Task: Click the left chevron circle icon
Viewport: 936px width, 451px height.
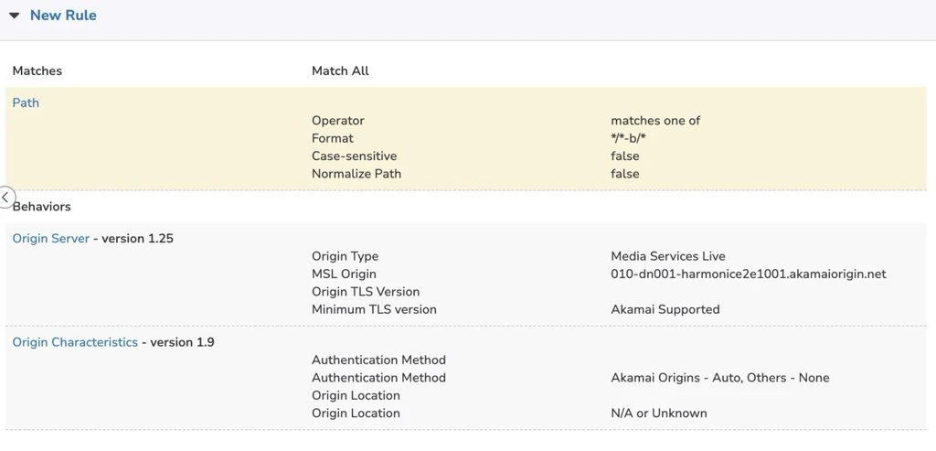Action: [5, 198]
